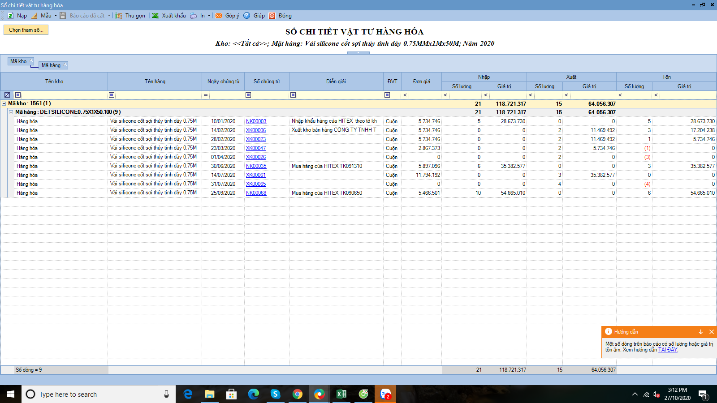Screen dimensions: 717x403
Task: Click less-or-equal operator under Tồn Số lượng
Action: tap(620, 95)
